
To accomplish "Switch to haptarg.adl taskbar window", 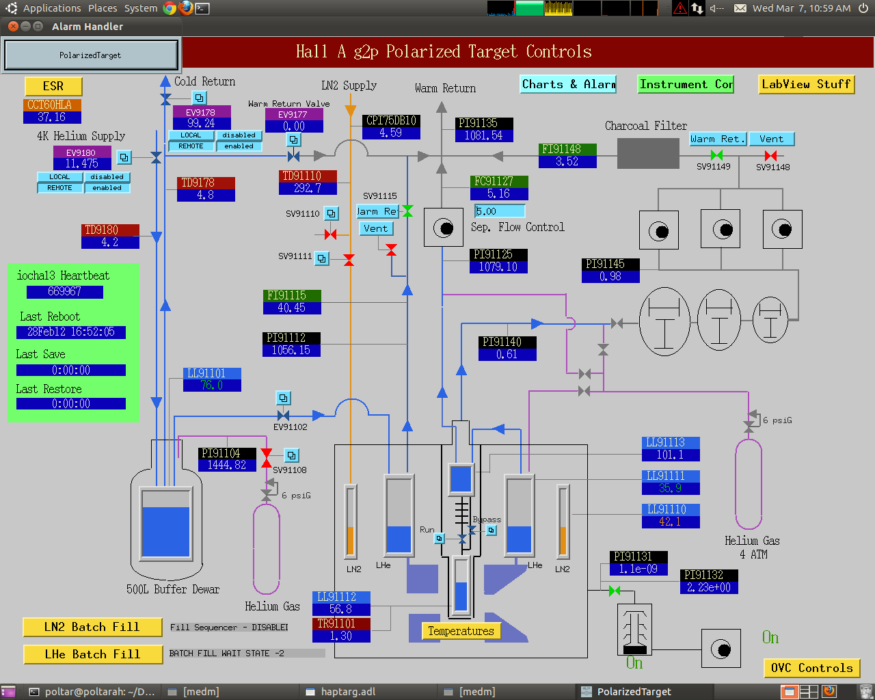I will tap(368, 692).
